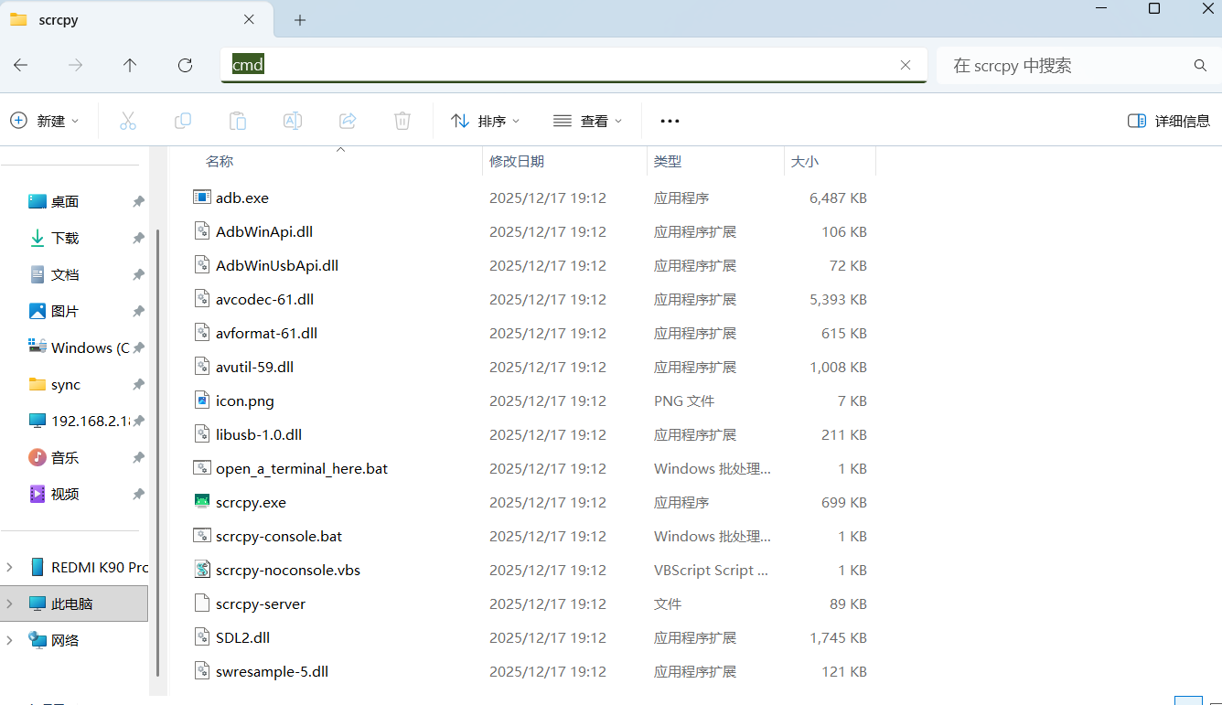Click the adb.exe file icon

(202, 198)
